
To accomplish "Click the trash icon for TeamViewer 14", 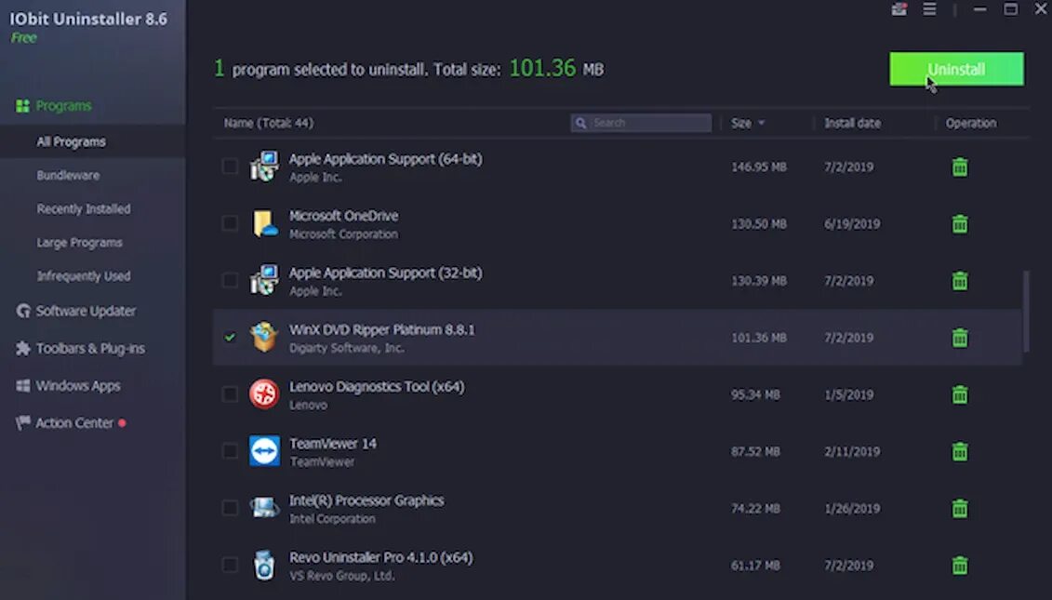I will 960,452.
